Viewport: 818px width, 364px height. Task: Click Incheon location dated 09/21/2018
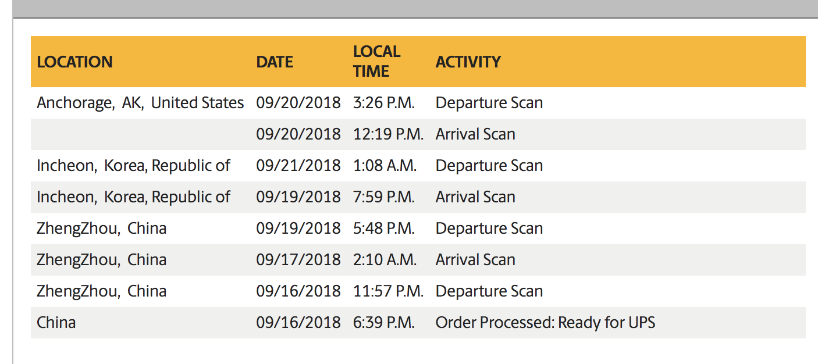pyautogui.click(x=133, y=166)
